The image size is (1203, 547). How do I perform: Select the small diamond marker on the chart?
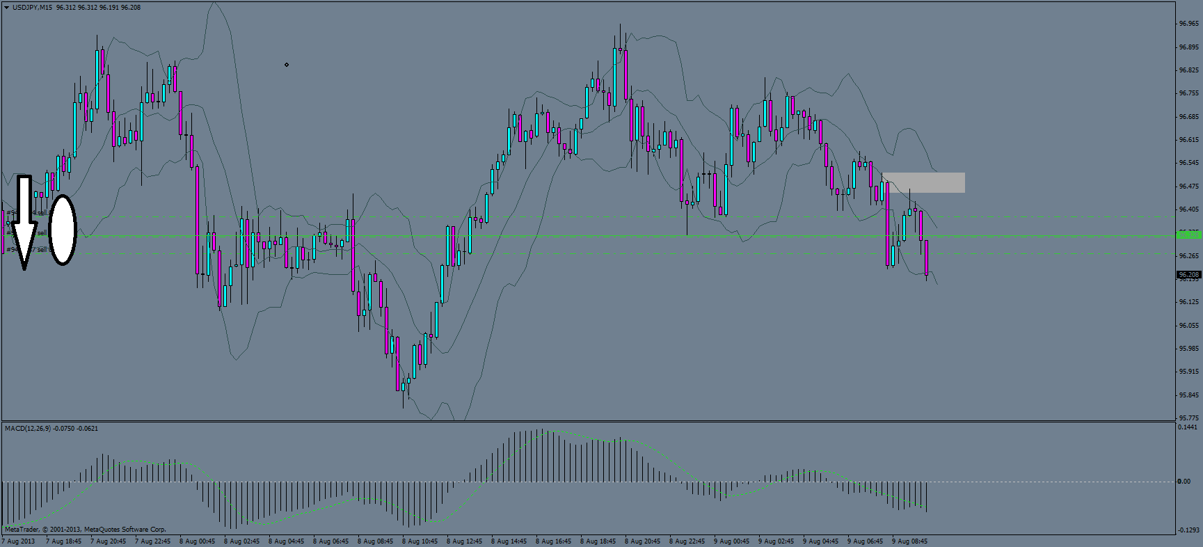click(x=287, y=65)
